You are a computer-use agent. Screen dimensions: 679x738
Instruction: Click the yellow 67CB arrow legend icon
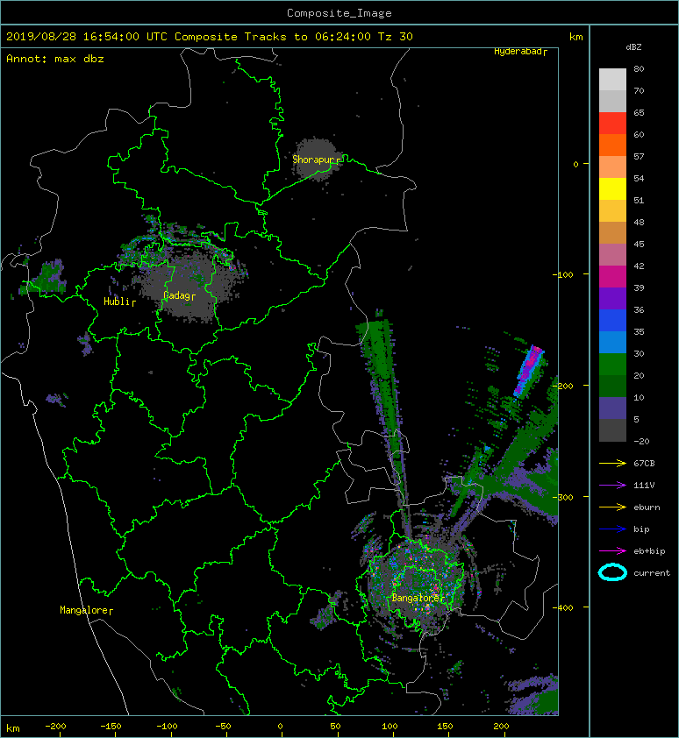[x=612, y=463]
